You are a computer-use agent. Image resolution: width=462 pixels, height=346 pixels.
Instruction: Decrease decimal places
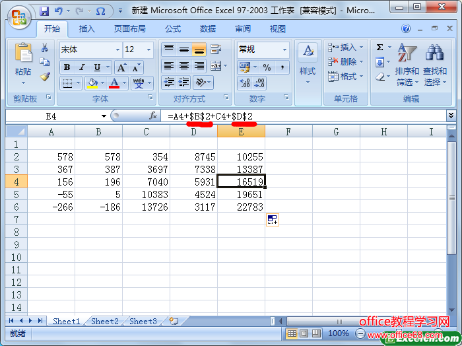(x=259, y=83)
